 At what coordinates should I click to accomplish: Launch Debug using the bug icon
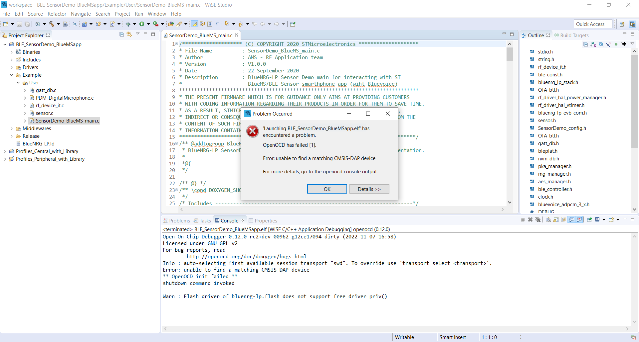click(128, 24)
